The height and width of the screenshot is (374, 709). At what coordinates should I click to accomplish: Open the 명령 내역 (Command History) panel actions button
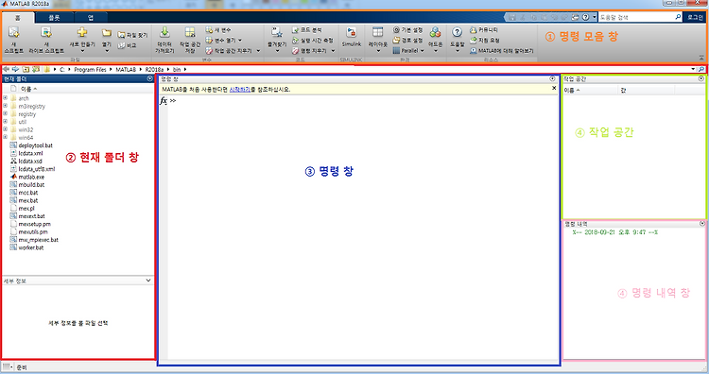(x=701, y=224)
